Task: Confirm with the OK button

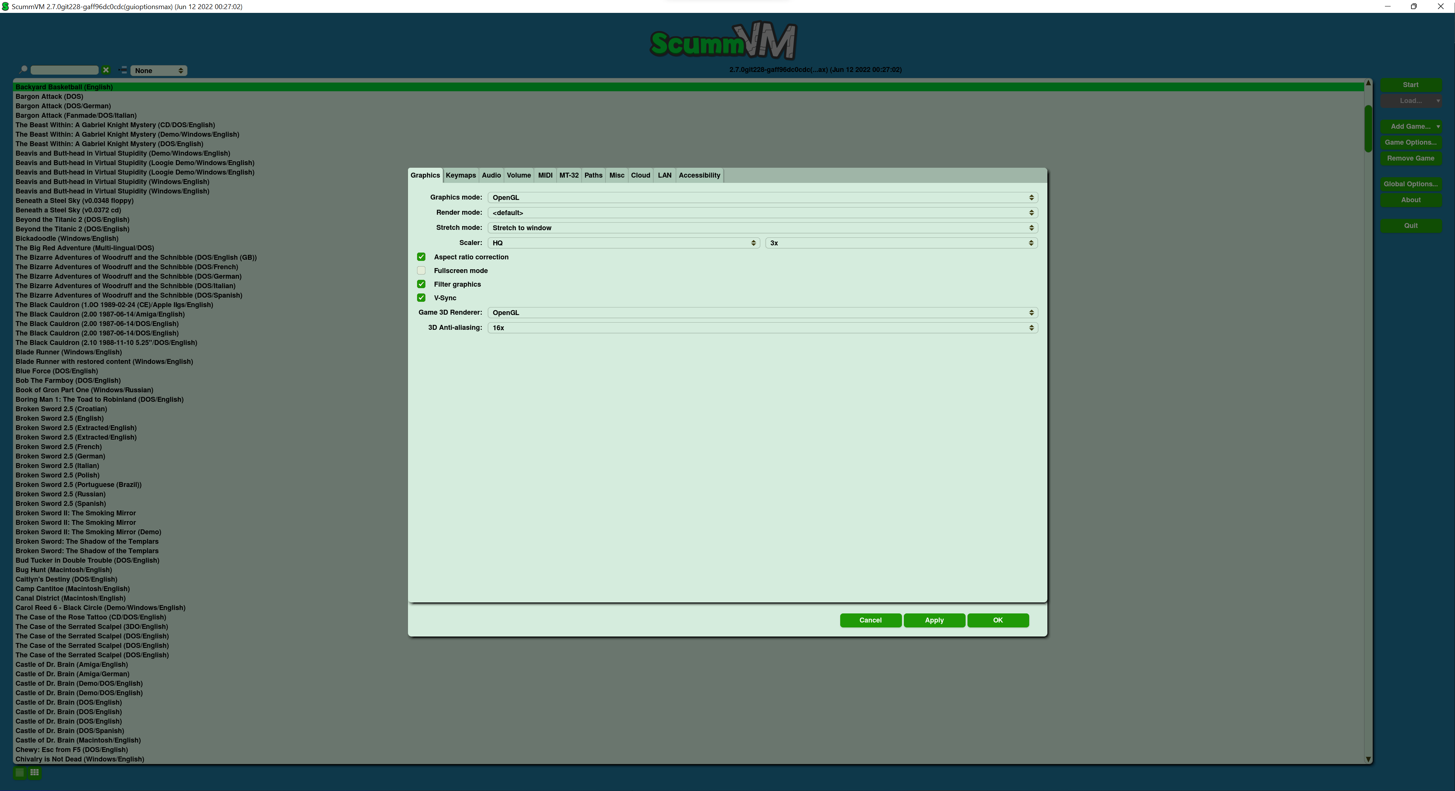Action: tap(998, 620)
